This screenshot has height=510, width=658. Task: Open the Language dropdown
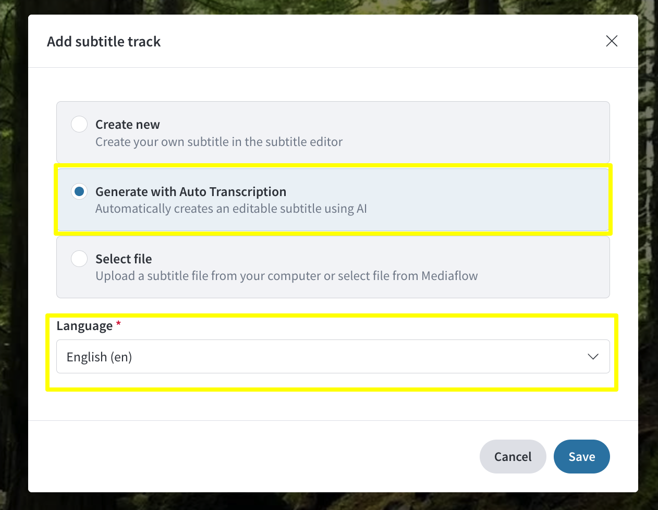coord(333,357)
